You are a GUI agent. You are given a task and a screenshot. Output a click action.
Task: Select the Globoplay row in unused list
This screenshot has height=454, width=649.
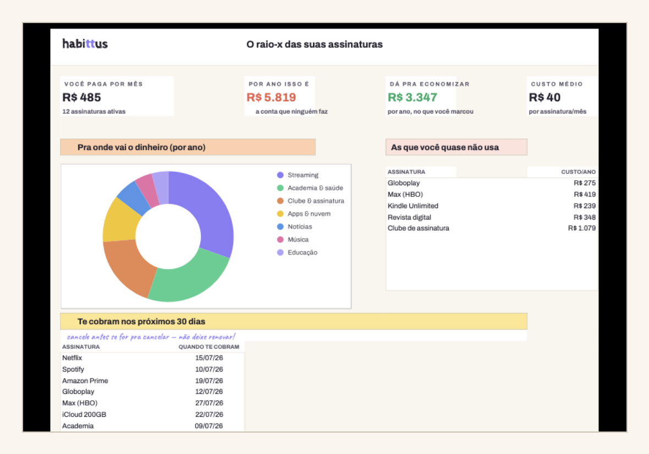tap(491, 183)
